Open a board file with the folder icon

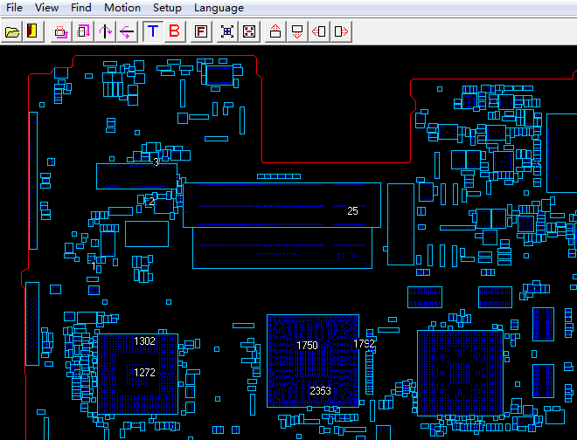(11, 31)
